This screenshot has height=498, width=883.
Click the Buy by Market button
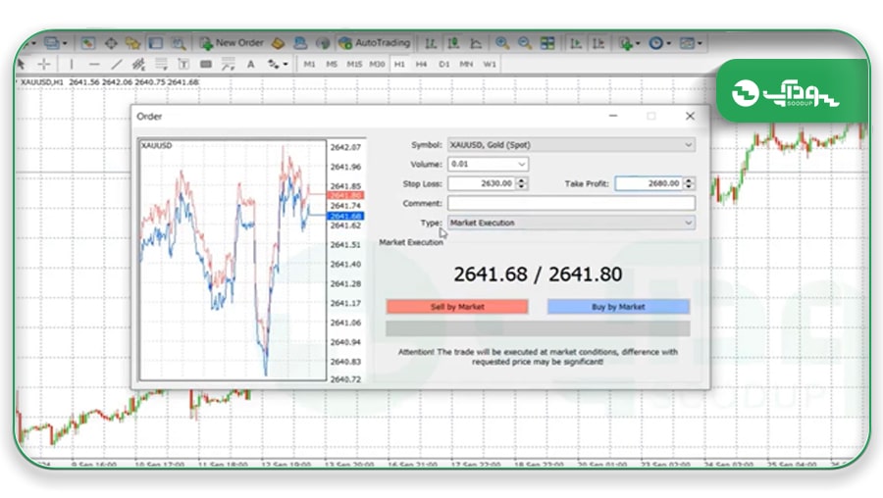pyautogui.click(x=618, y=307)
